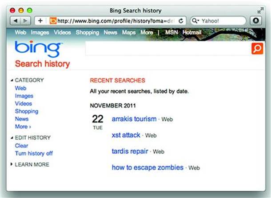Click the RECENT SEARCHES heading
The image size is (271, 198).
(118, 81)
